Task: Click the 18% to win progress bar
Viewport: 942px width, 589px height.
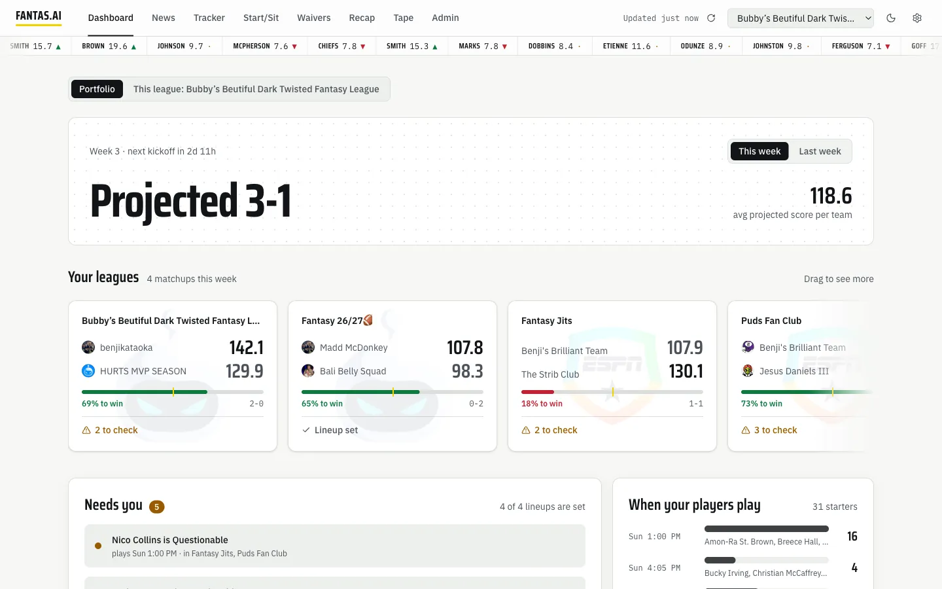Action: tap(612, 392)
